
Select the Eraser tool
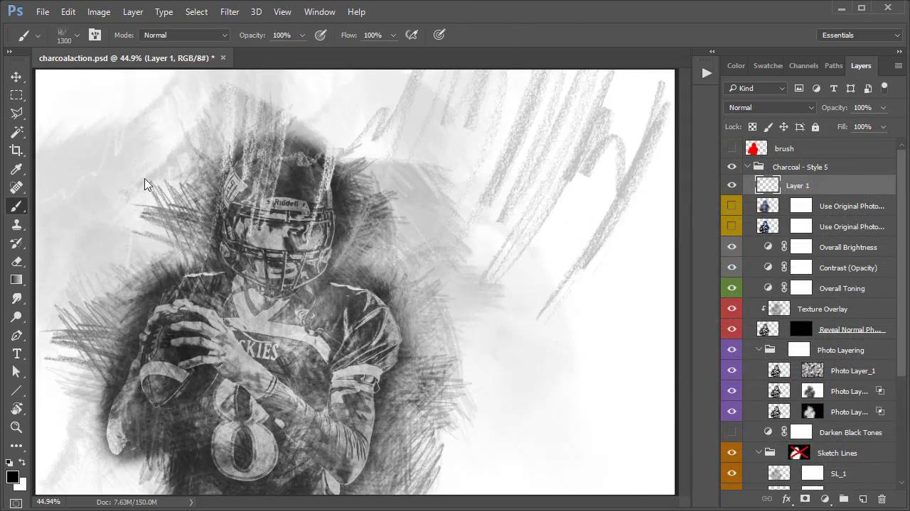(x=16, y=262)
